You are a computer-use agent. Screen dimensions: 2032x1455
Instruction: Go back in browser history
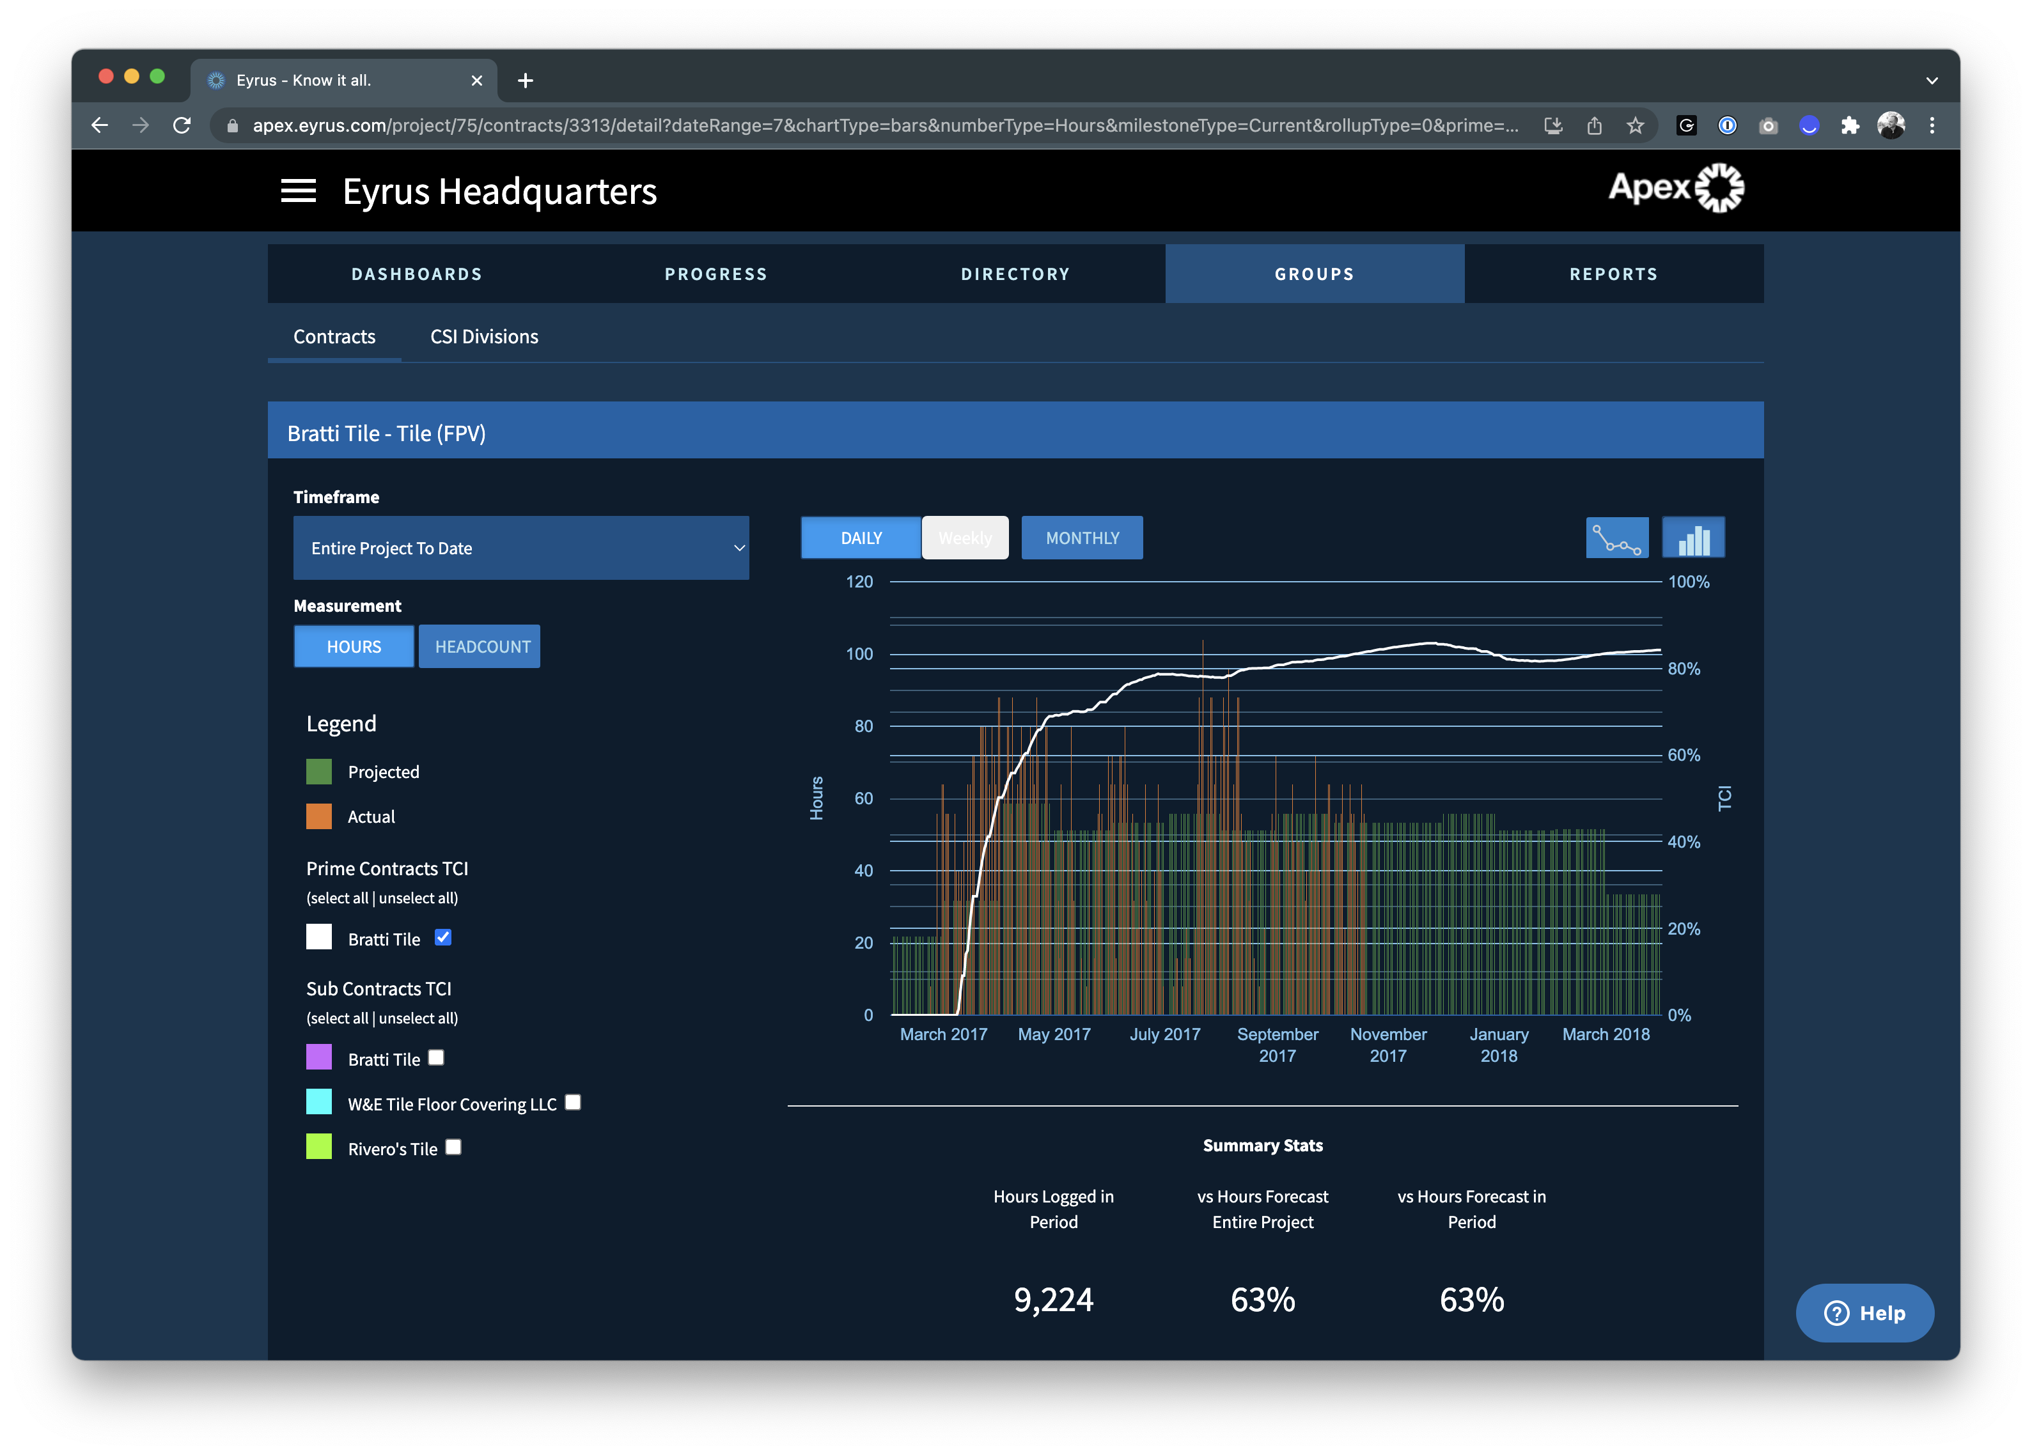click(x=100, y=125)
